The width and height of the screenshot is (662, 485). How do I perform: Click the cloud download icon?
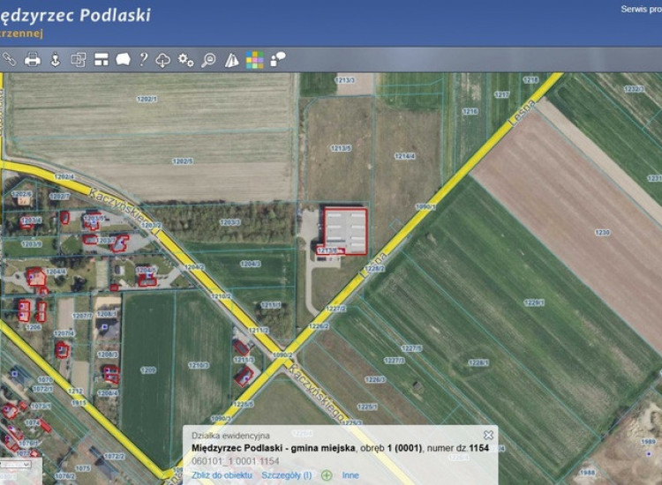(163, 60)
